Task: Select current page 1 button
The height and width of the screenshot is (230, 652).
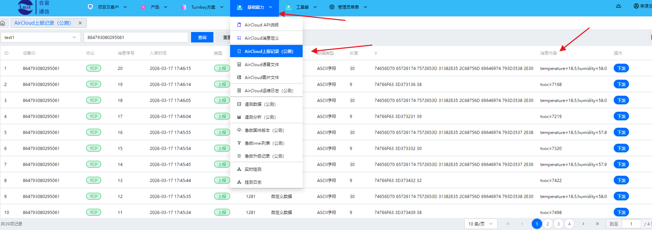Action: pos(537,224)
